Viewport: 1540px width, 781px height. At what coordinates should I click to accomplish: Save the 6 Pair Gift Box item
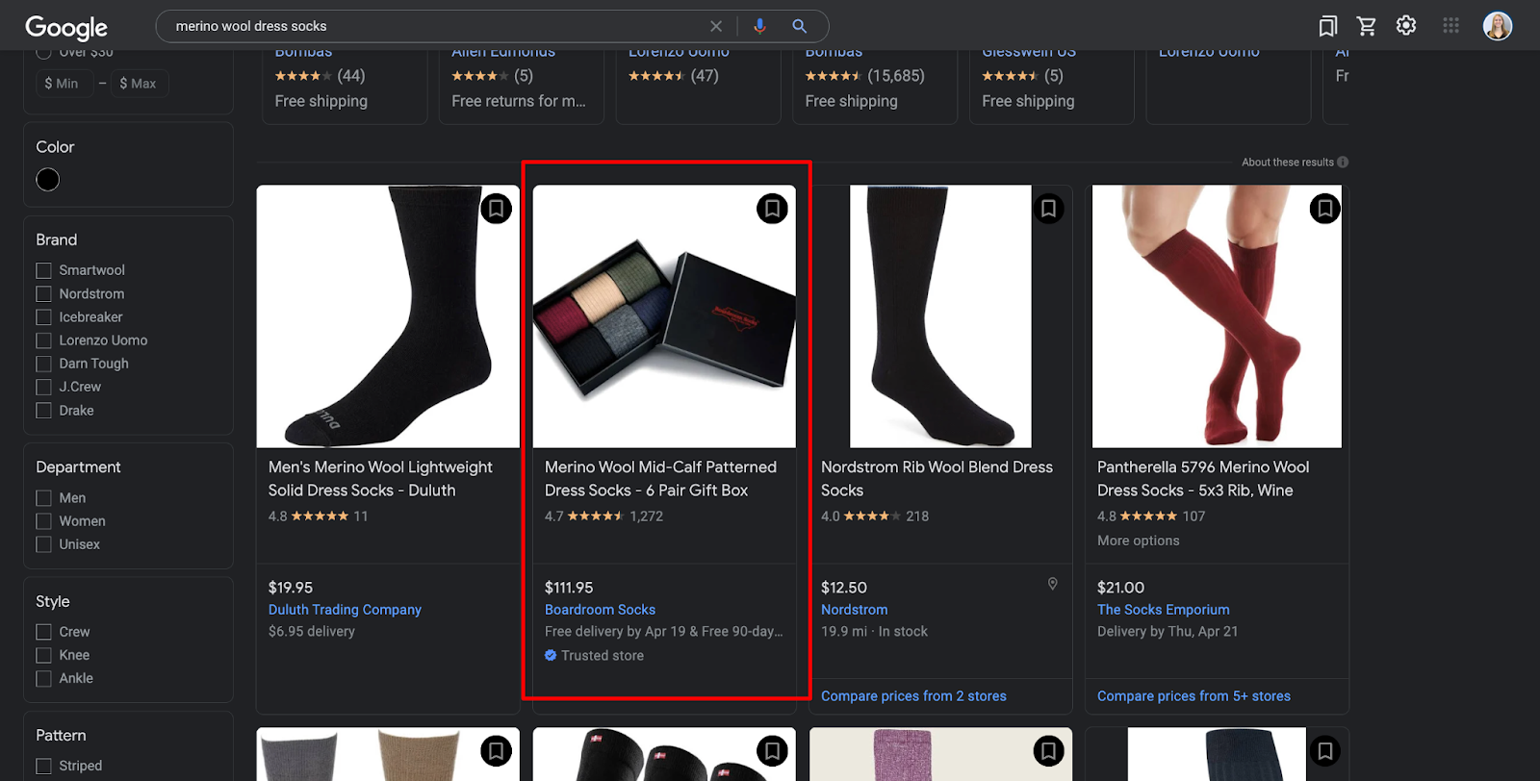click(x=772, y=209)
